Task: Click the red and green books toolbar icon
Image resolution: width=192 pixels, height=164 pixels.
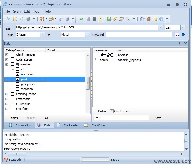Action: coord(42,19)
